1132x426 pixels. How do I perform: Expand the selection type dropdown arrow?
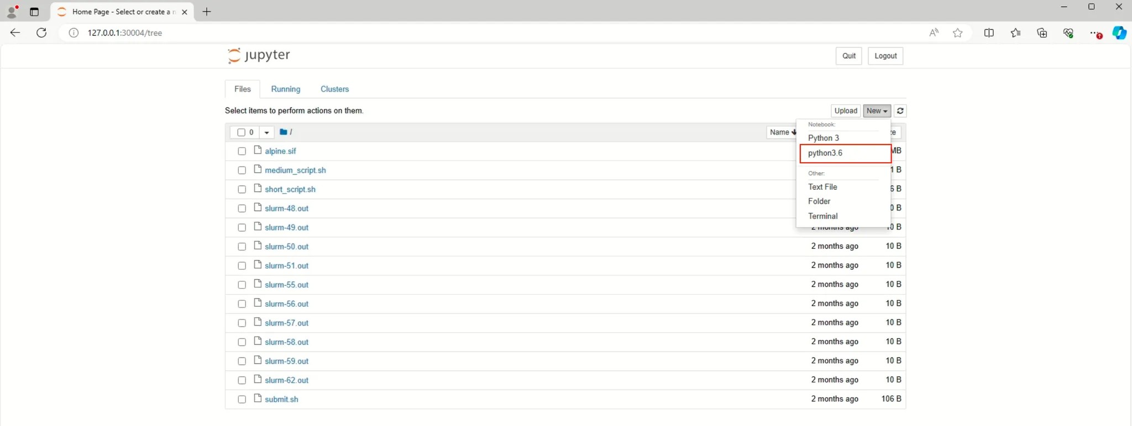[x=266, y=132]
